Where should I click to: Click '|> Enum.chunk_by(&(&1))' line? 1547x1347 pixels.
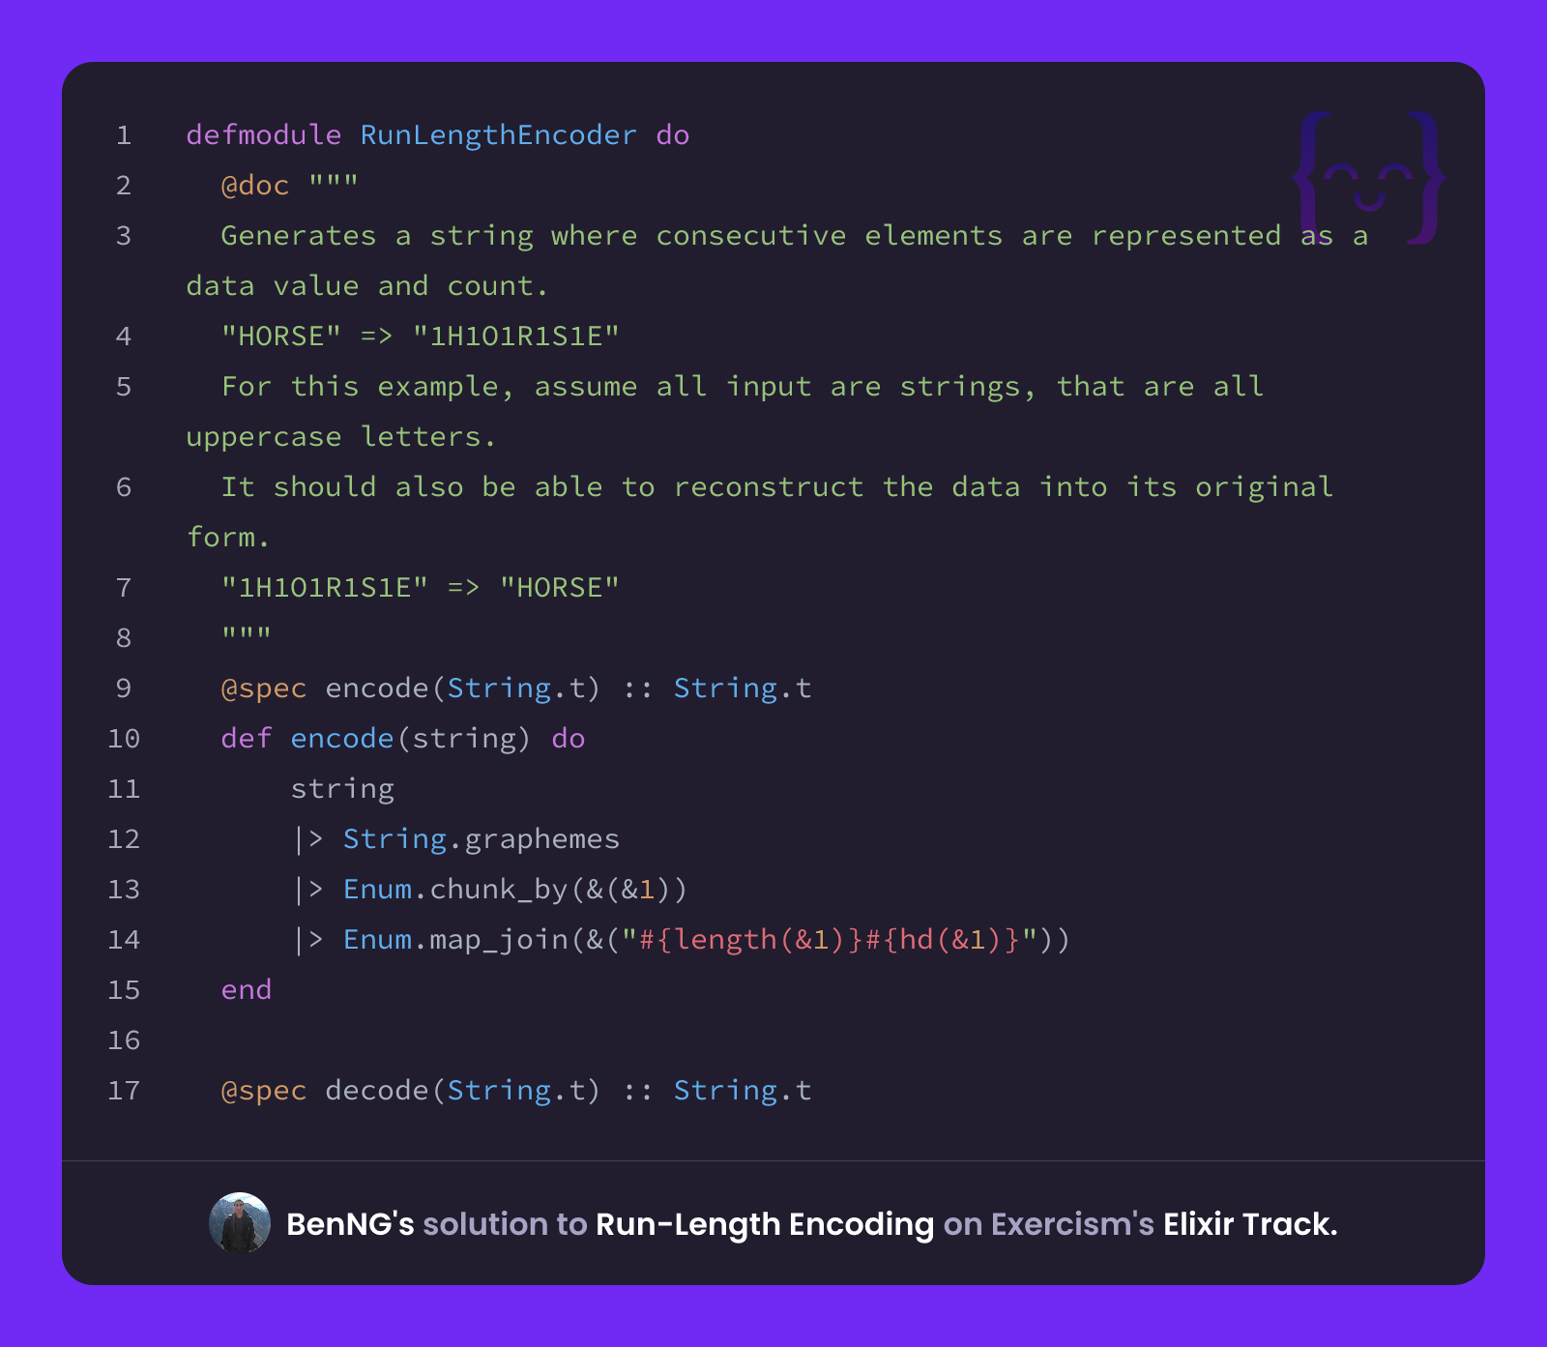coord(490,889)
